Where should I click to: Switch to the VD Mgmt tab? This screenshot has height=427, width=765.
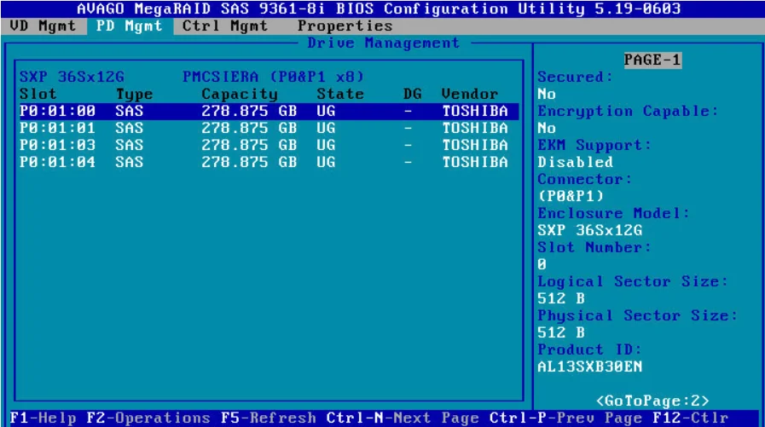coord(43,26)
